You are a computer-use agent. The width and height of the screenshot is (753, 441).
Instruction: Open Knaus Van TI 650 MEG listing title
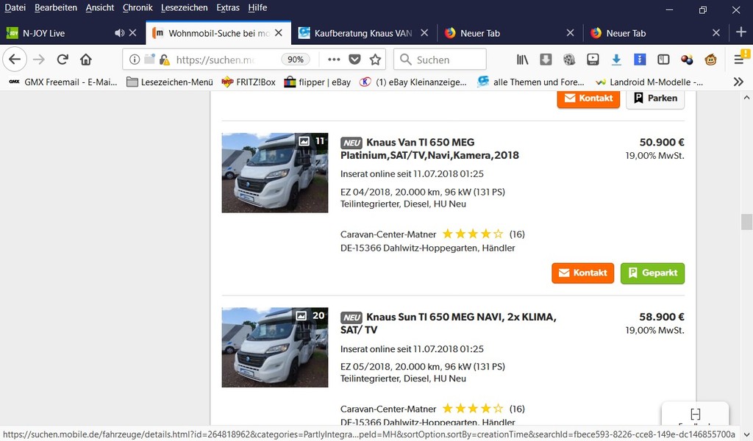pyautogui.click(x=429, y=148)
